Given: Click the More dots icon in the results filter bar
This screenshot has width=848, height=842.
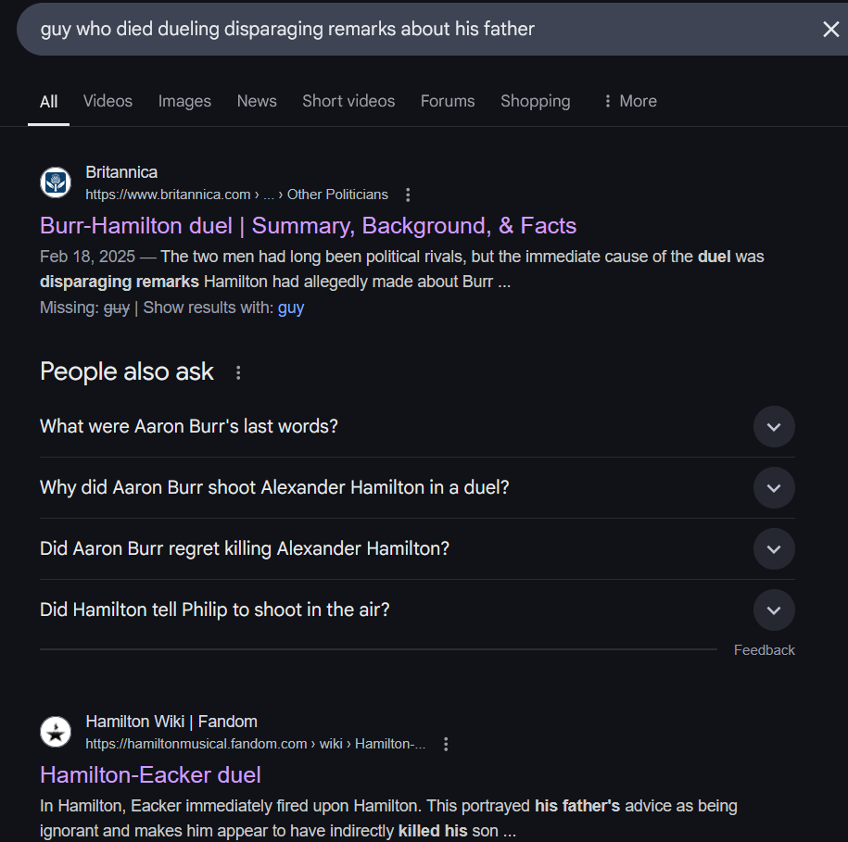Looking at the screenshot, I should (609, 101).
